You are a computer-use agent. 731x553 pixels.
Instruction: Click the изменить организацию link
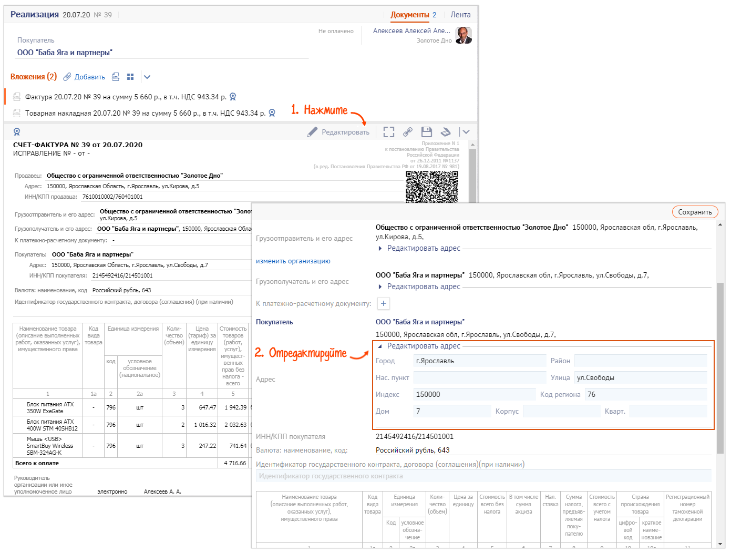(x=293, y=261)
